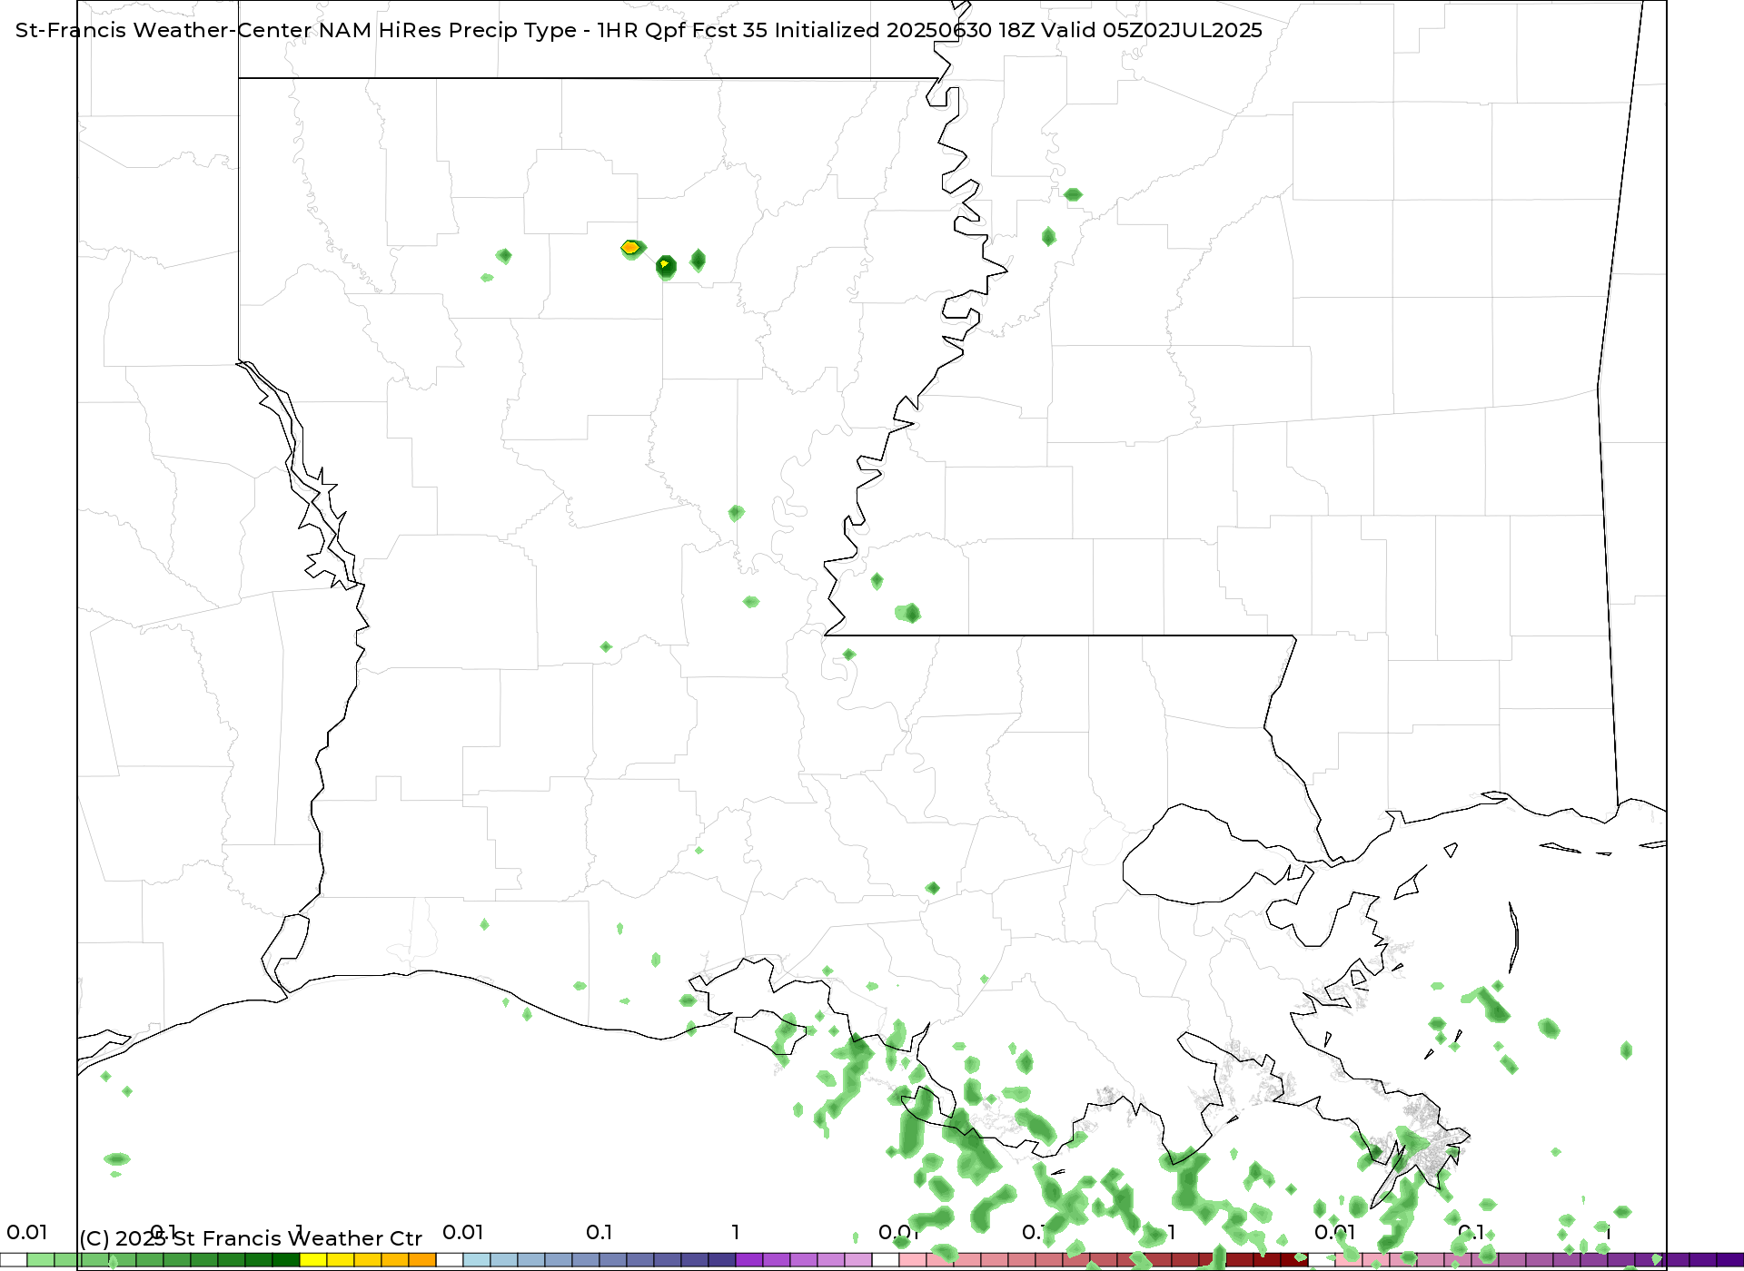Click the '(C) 2025 St Francis Weather Ctr' copyright text
The image size is (1744, 1271).
[x=251, y=1238]
